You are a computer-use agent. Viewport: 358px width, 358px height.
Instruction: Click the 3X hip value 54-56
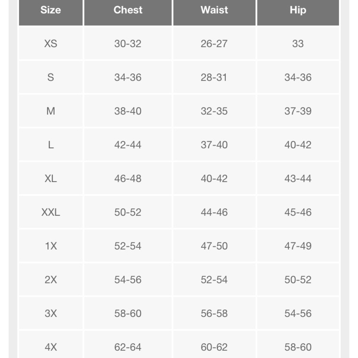tap(298, 313)
